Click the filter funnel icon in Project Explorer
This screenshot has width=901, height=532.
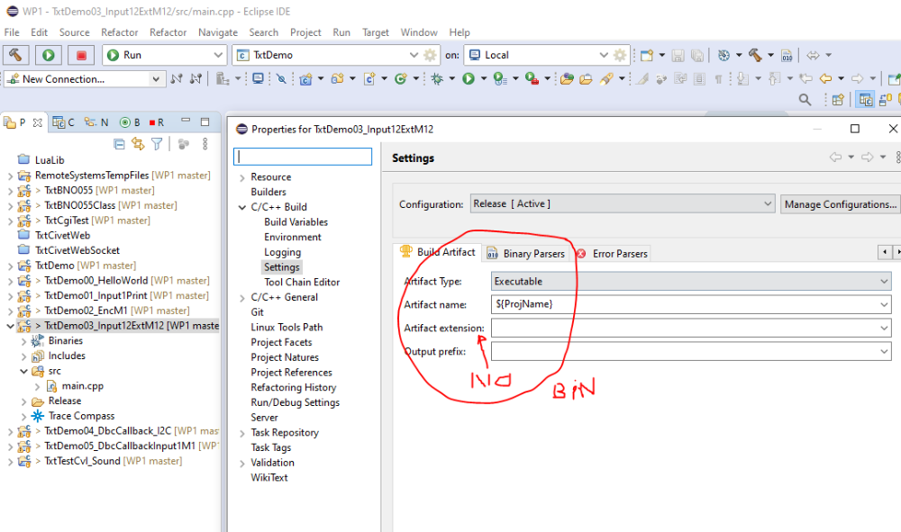pyautogui.click(x=157, y=144)
